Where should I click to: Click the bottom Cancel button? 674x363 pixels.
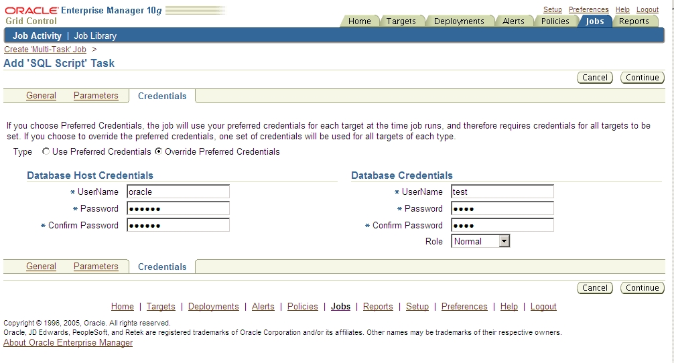595,288
